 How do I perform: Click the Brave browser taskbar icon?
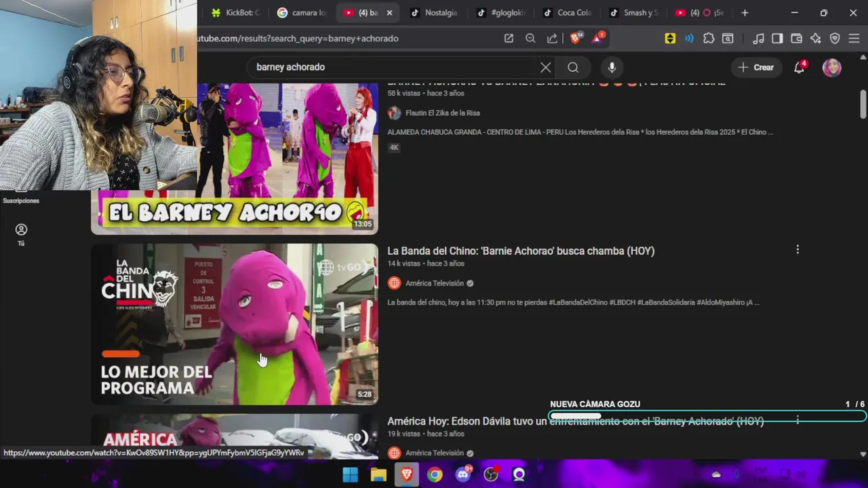(x=406, y=474)
